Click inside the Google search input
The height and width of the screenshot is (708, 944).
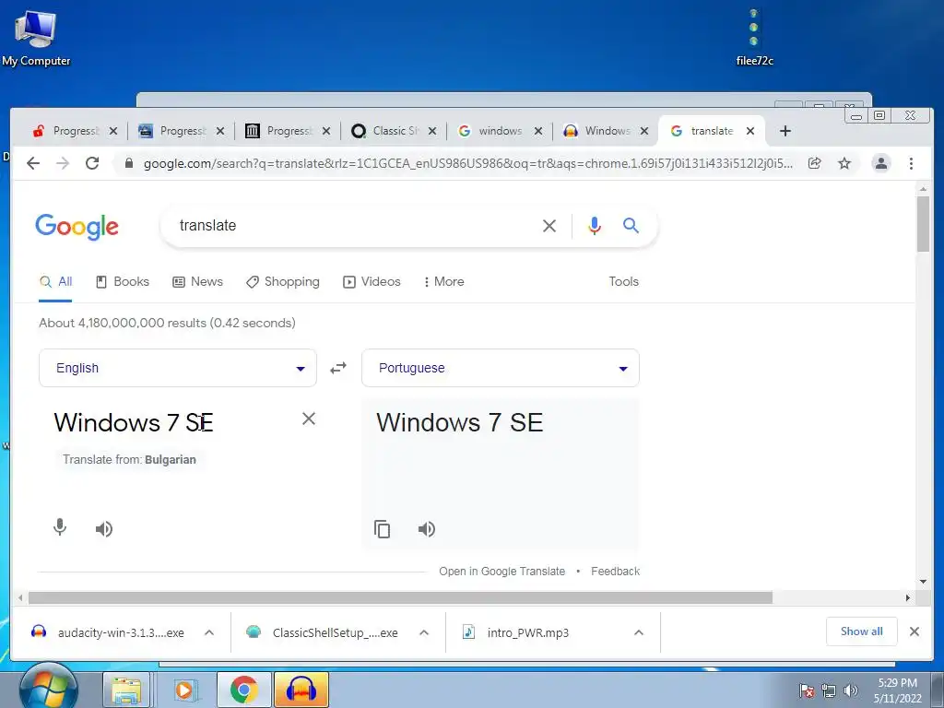[355, 226]
